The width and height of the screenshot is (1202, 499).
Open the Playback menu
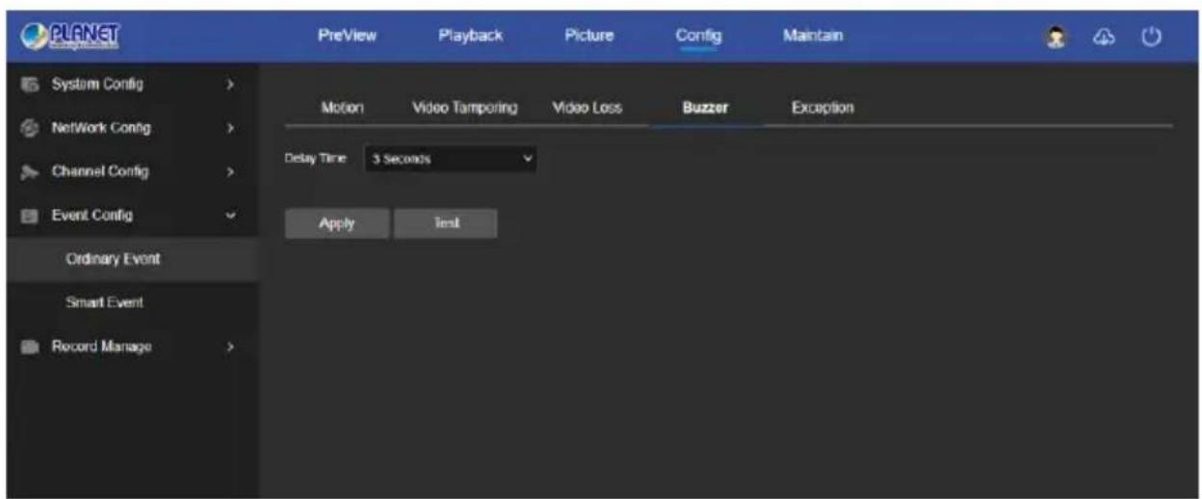pos(471,36)
